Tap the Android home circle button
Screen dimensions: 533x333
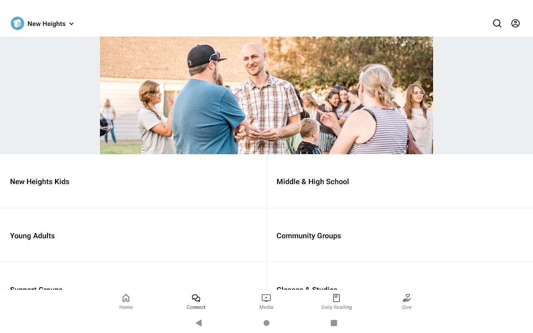point(266,323)
